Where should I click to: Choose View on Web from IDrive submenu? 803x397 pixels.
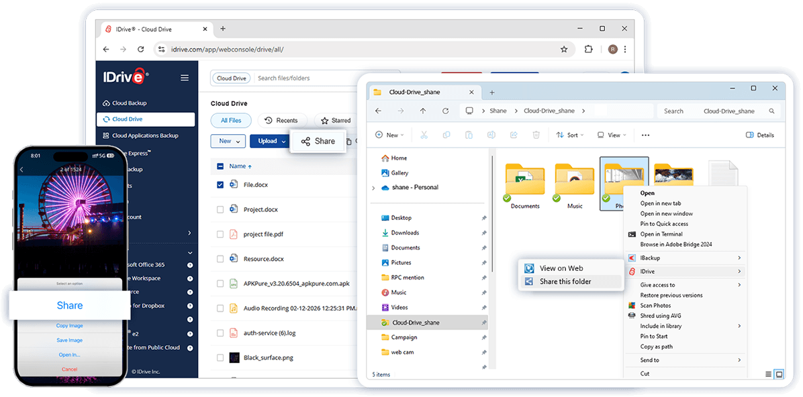click(x=571, y=268)
